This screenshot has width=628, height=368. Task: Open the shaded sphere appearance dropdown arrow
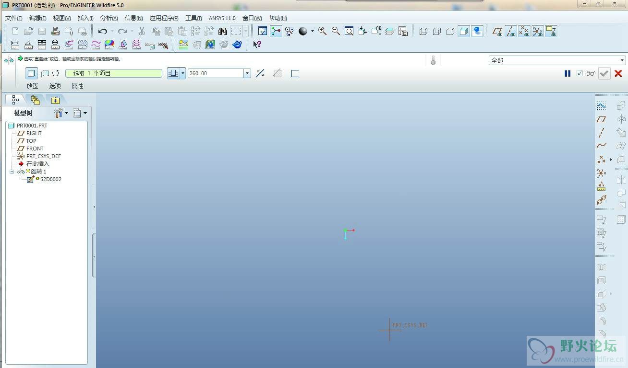(x=312, y=32)
